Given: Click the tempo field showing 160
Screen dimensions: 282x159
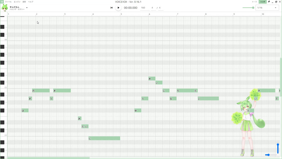Looking at the screenshot, I should coord(145,8).
